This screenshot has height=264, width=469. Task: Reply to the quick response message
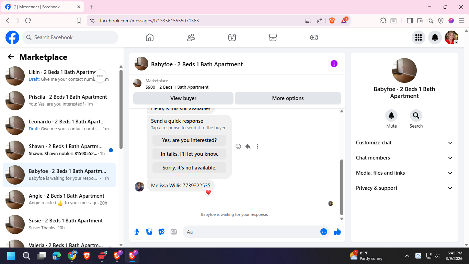coord(248,146)
